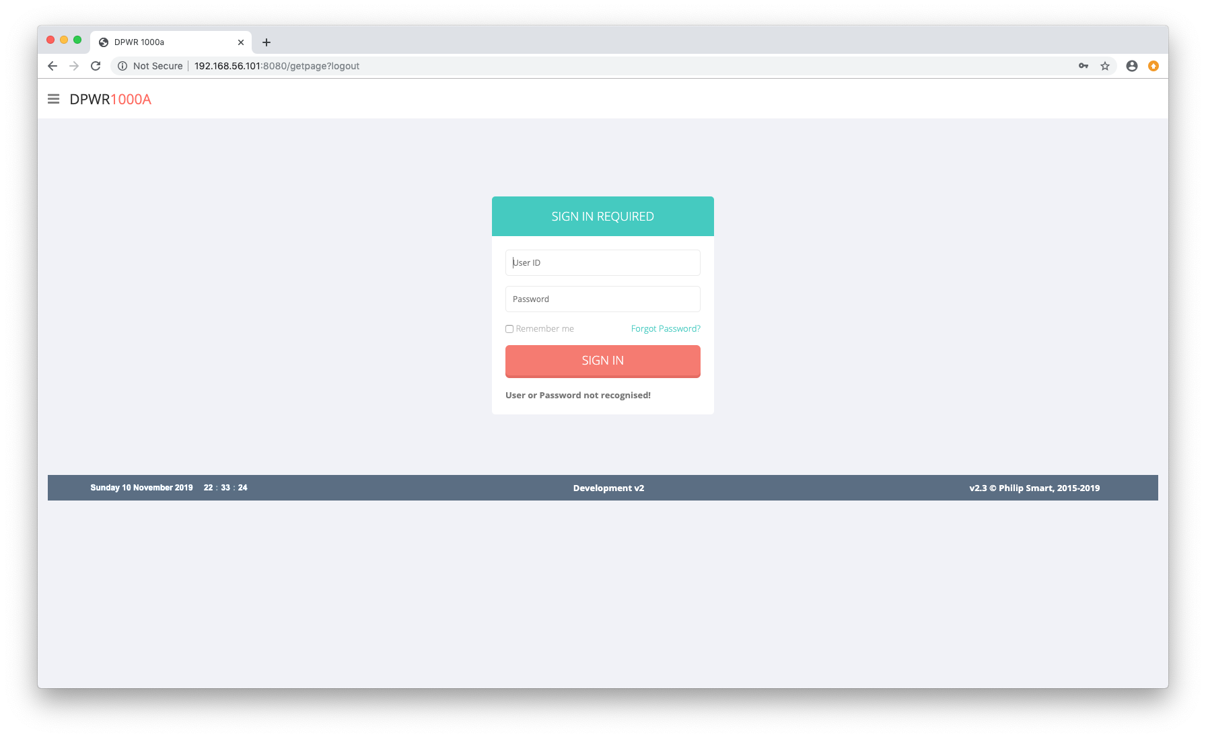Open the Chrome profile avatar icon
This screenshot has width=1206, height=738.
click(1132, 66)
